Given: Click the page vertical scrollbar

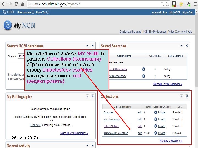Looking at the screenshot, I should pyautogui.click(x=197, y=50).
